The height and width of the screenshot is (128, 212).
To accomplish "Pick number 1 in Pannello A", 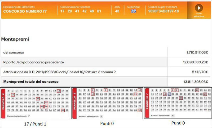I will pyautogui.click(x=9, y=91).
